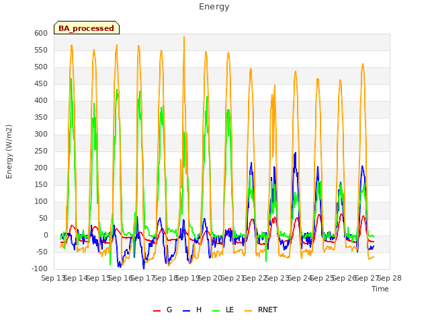Screen dimensions: 430x323
Task: Click the green LE legend swatch
Action: coord(216,311)
